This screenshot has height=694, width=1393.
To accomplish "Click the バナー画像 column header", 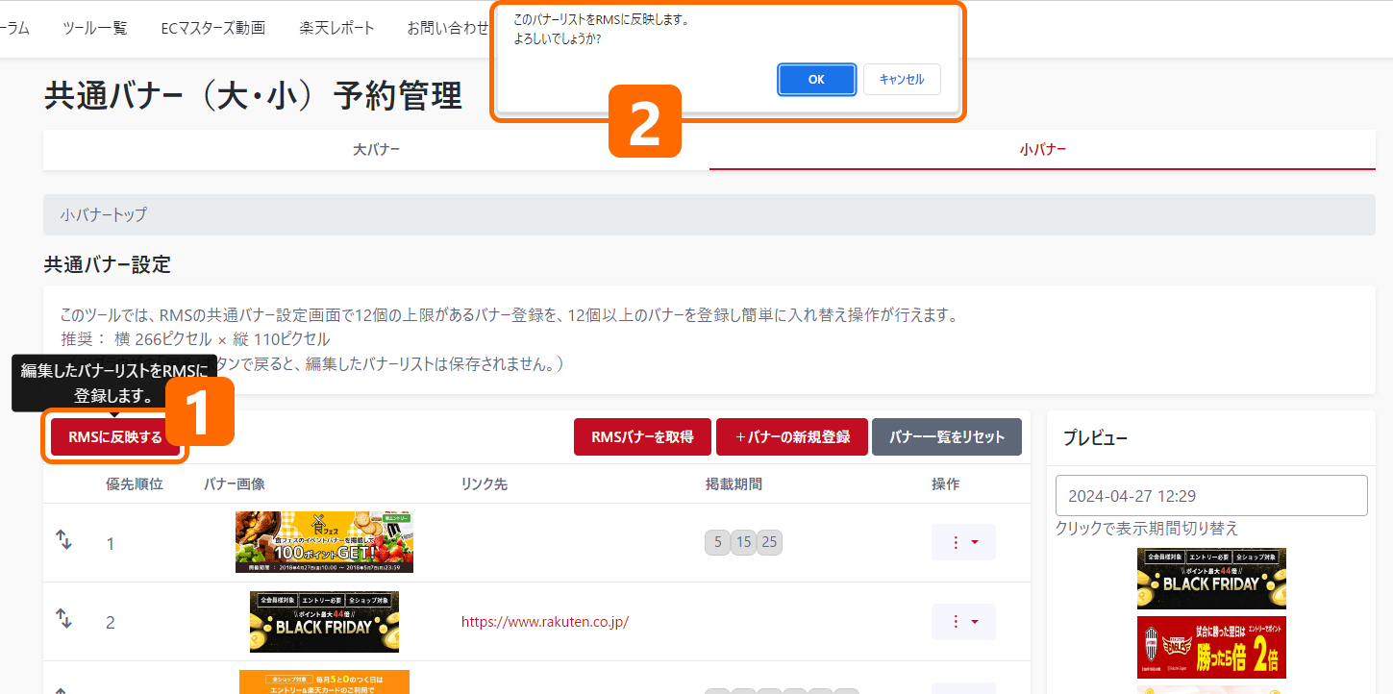I will tap(235, 484).
